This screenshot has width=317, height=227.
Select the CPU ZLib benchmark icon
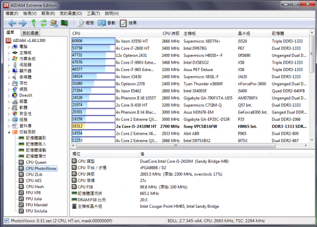21,174
